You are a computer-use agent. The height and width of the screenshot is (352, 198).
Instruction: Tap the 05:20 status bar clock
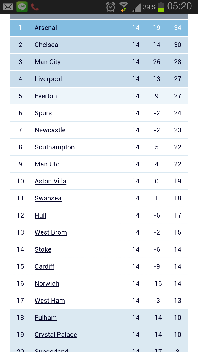coord(179,6)
